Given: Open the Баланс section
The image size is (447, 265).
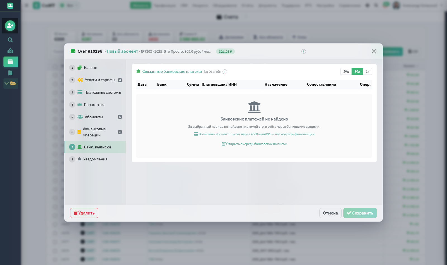Looking at the screenshot, I should tap(95, 68).
